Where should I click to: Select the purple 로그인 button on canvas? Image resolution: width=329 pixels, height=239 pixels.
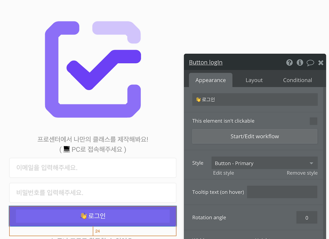(x=93, y=216)
